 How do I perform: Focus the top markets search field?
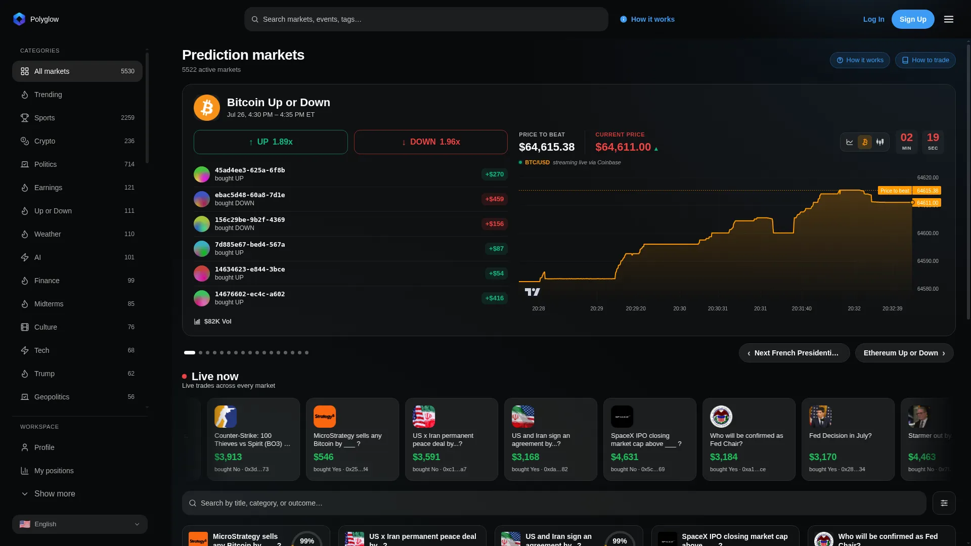point(426,19)
